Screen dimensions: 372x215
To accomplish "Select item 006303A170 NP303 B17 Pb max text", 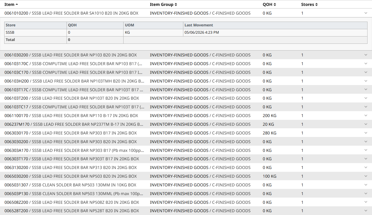I will point(74,150).
